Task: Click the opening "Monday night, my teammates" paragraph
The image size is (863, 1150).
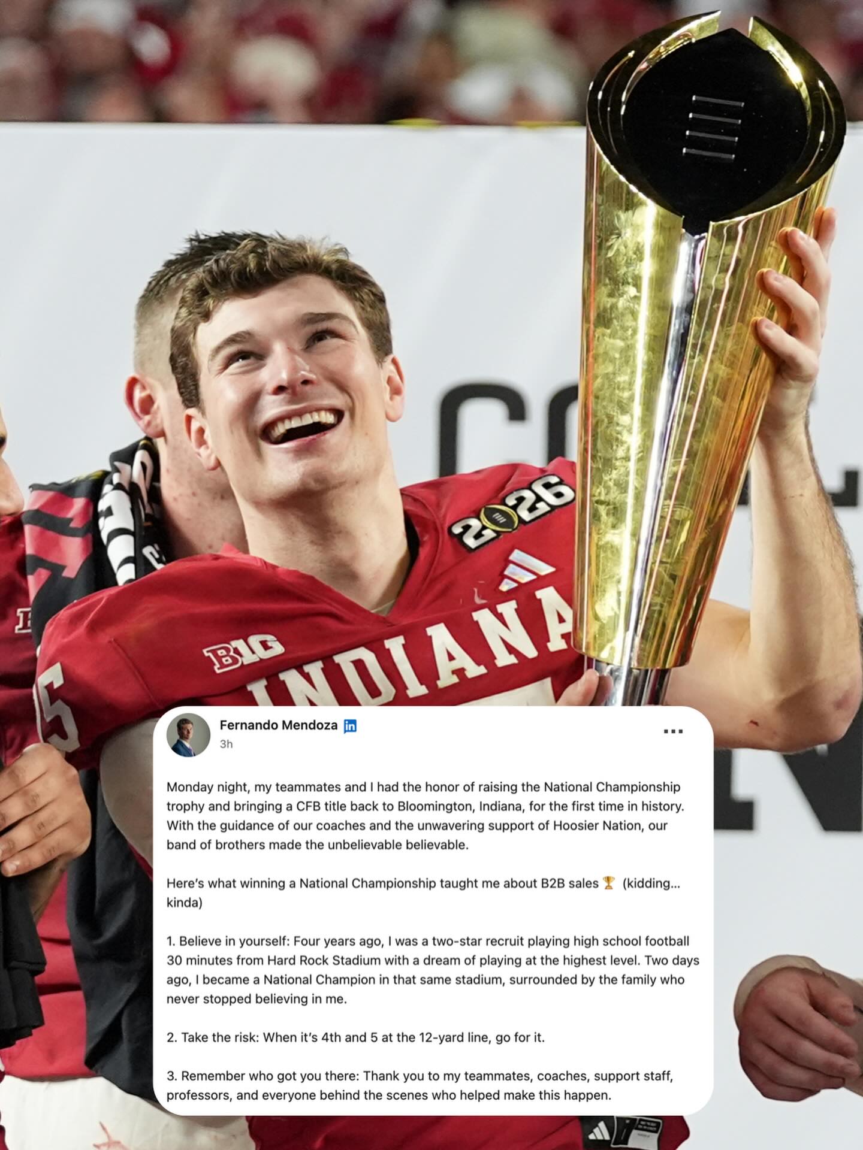Action: pos(426,816)
